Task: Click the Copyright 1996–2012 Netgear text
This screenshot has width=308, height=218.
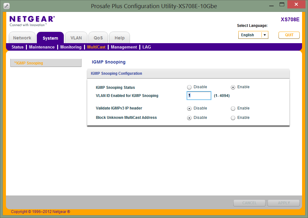Action: pos(41,212)
